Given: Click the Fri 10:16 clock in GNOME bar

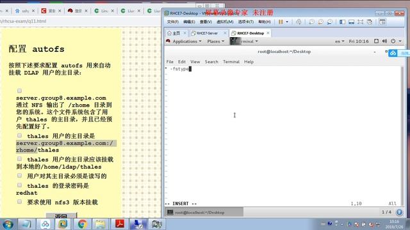Looking at the screenshot, I should point(359,42).
